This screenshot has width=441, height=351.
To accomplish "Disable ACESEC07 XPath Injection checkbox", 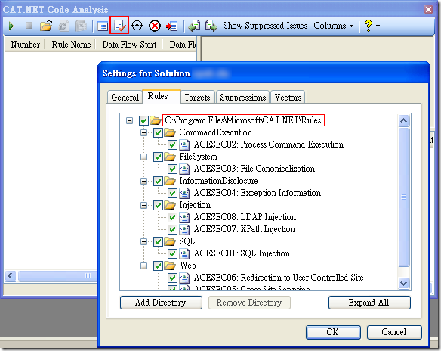I will point(172,229).
